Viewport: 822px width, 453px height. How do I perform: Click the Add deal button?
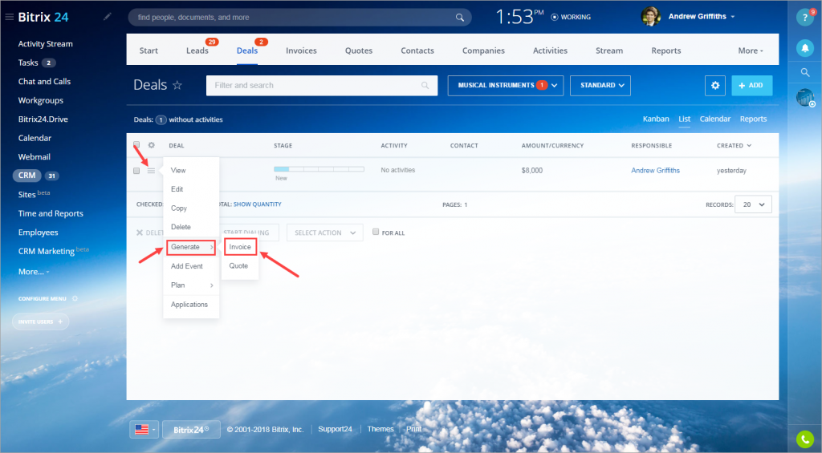point(751,85)
